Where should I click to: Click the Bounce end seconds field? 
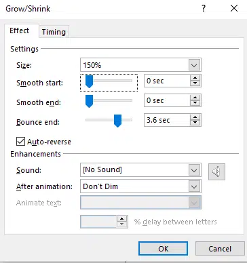coord(168,120)
